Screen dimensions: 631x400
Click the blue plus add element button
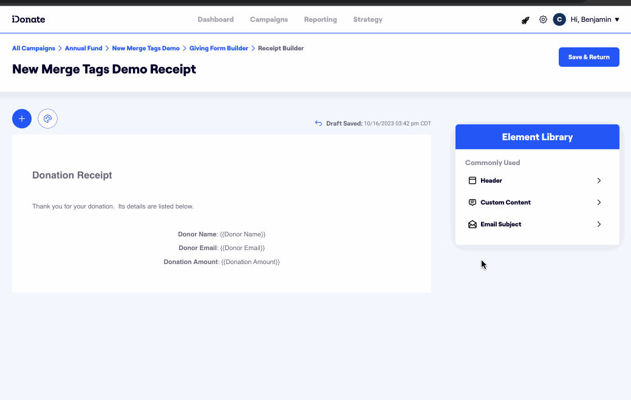tap(22, 119)
